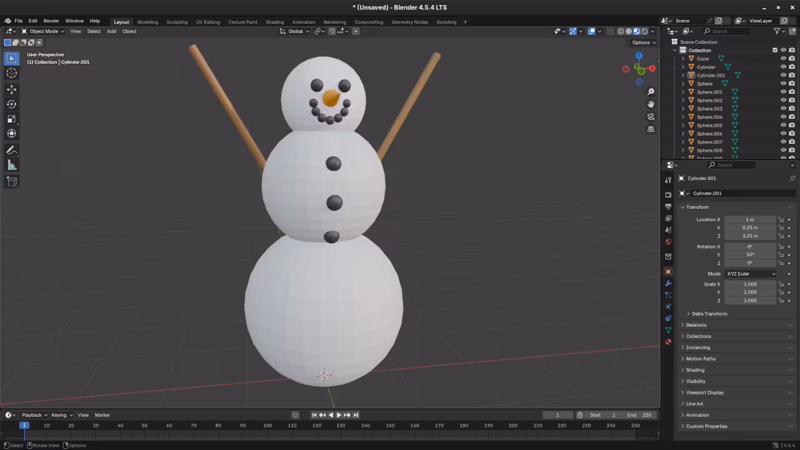This screenshot has width=800, height=450.
Task: Select the Measure tool
Action: click(11, 164)
